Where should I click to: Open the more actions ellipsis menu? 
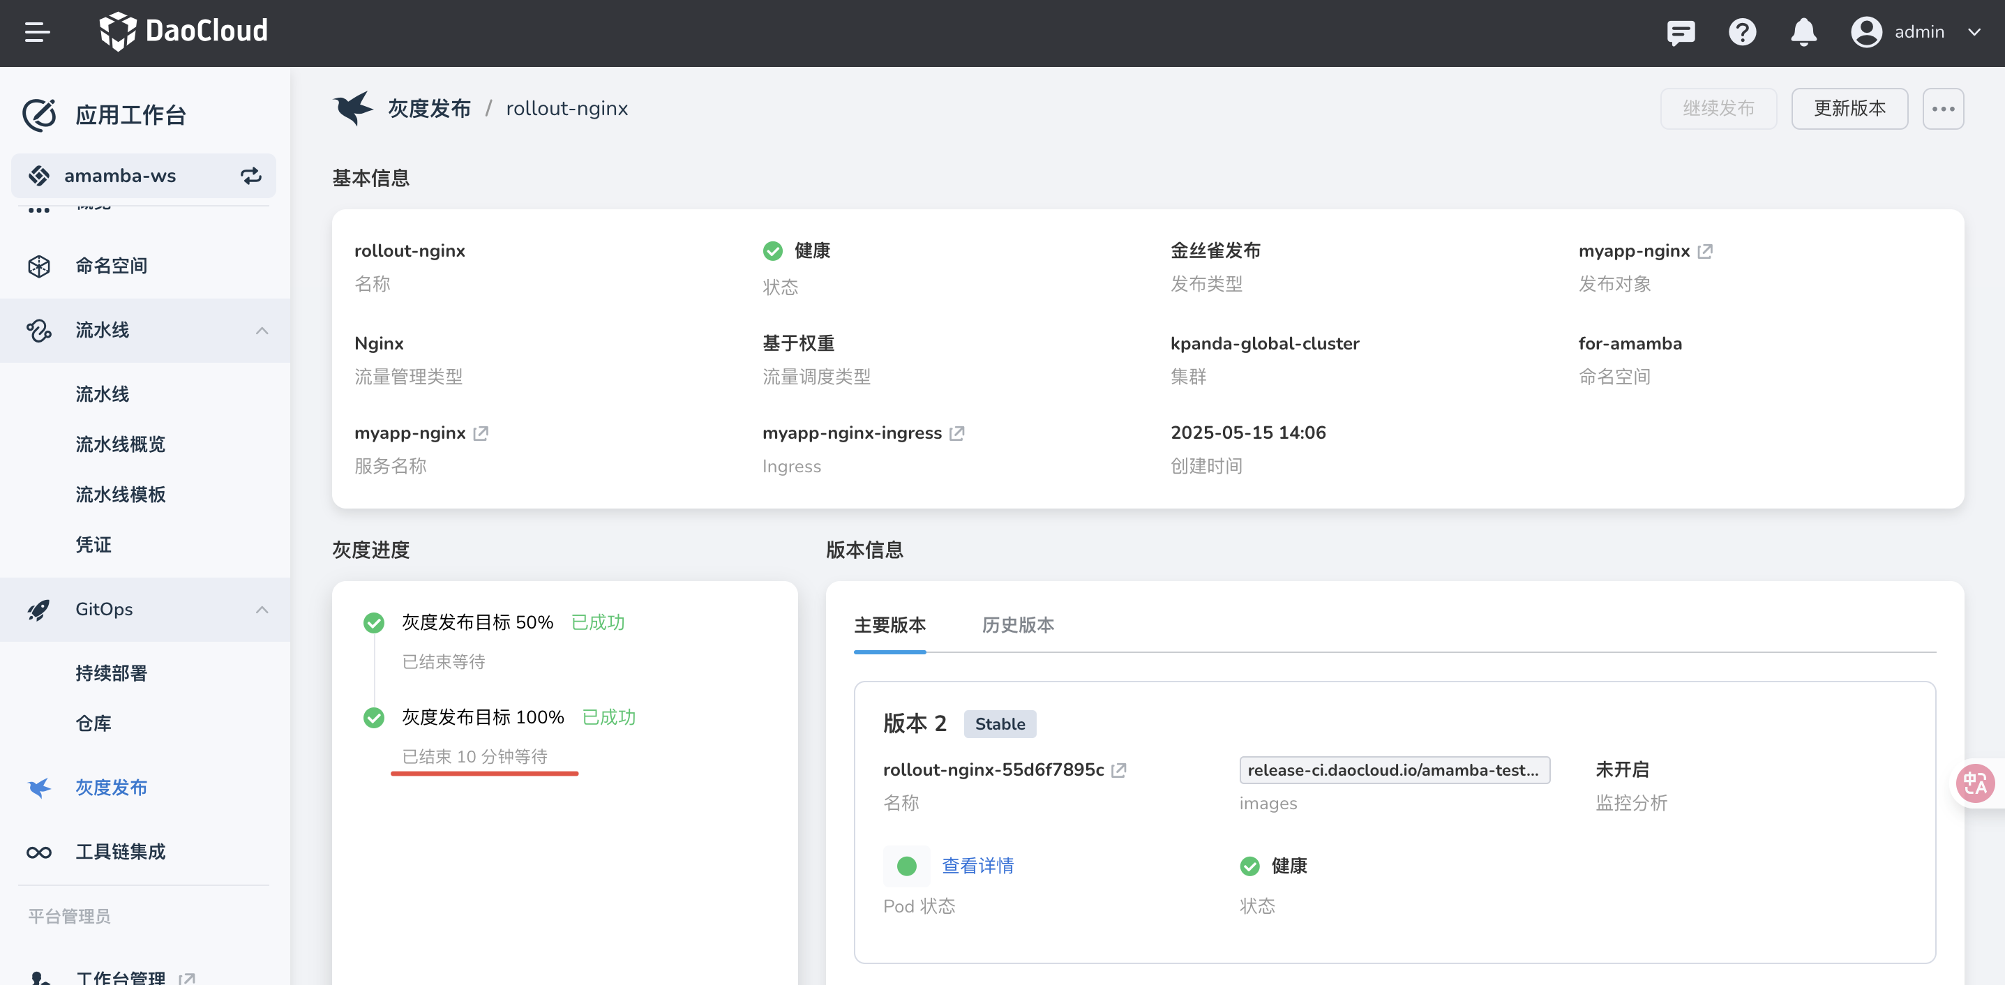tap(1942, 109)
